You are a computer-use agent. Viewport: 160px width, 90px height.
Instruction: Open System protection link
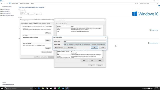point(6,13)
